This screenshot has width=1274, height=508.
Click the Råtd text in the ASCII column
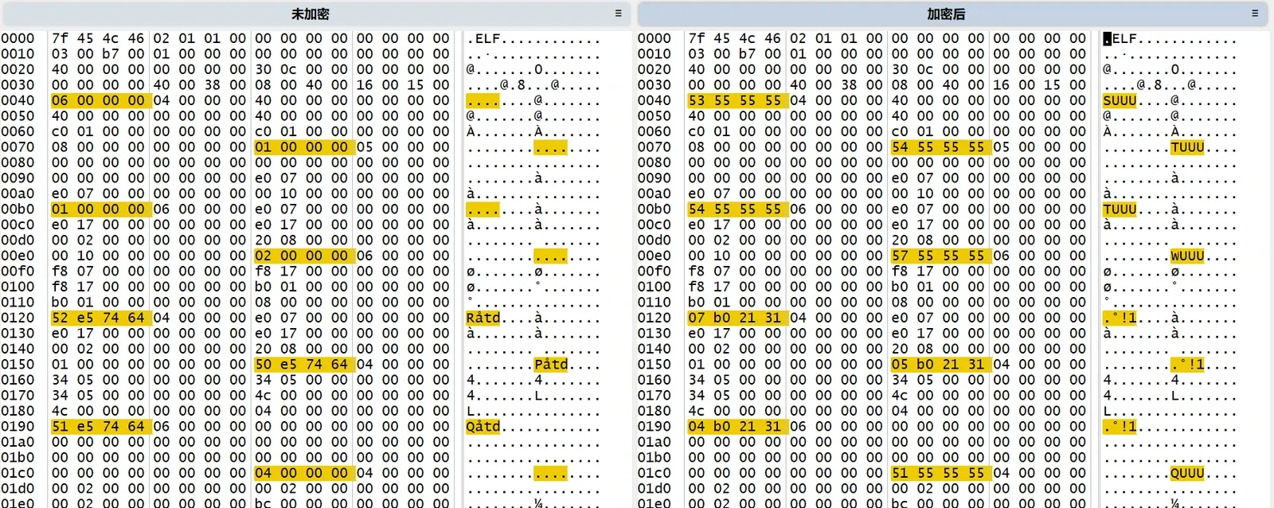483,318
